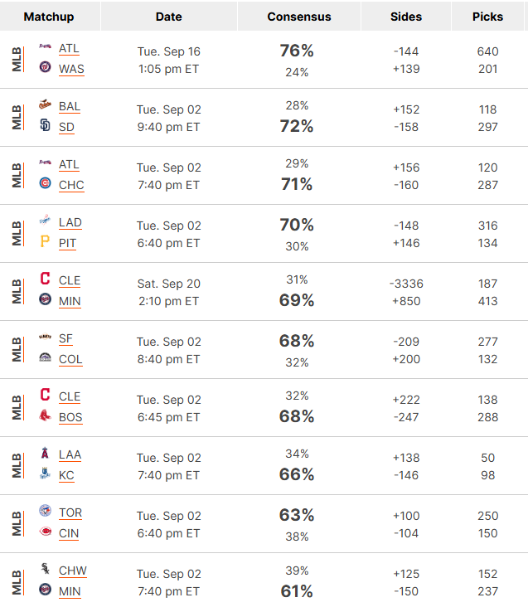Open the KC team link
Screen dimensions: 528x612
pyautogui.click(x=66, y=475)
